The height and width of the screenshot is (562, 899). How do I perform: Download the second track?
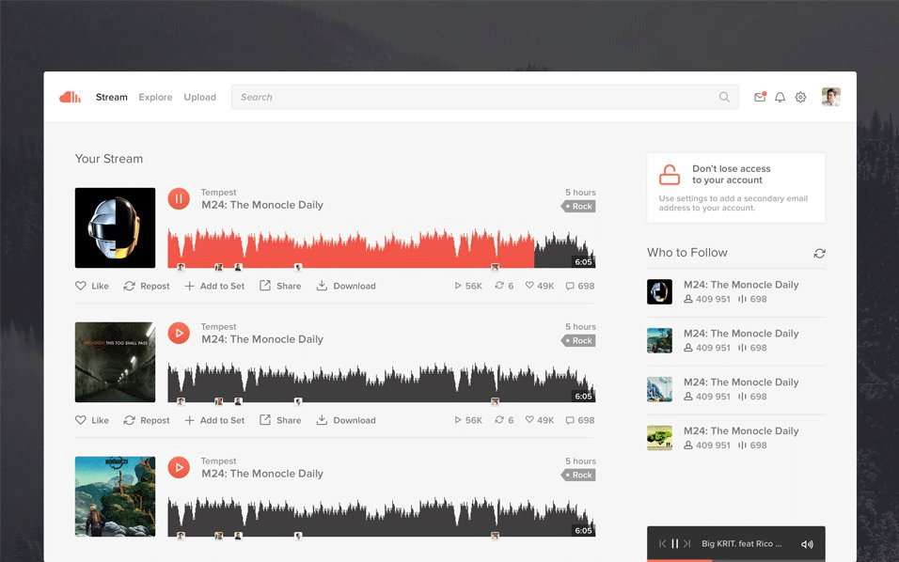346,420
